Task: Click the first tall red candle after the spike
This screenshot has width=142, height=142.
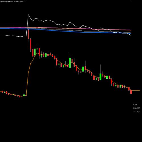Action: pos(28,34)
